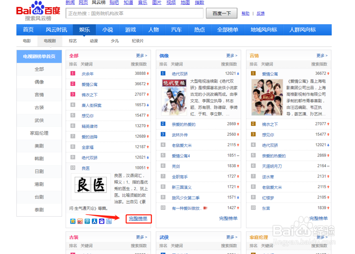Click the 爱情公寓 cast poster thumbnail
This screenshot has height=254, width=355.
(267, 97)
